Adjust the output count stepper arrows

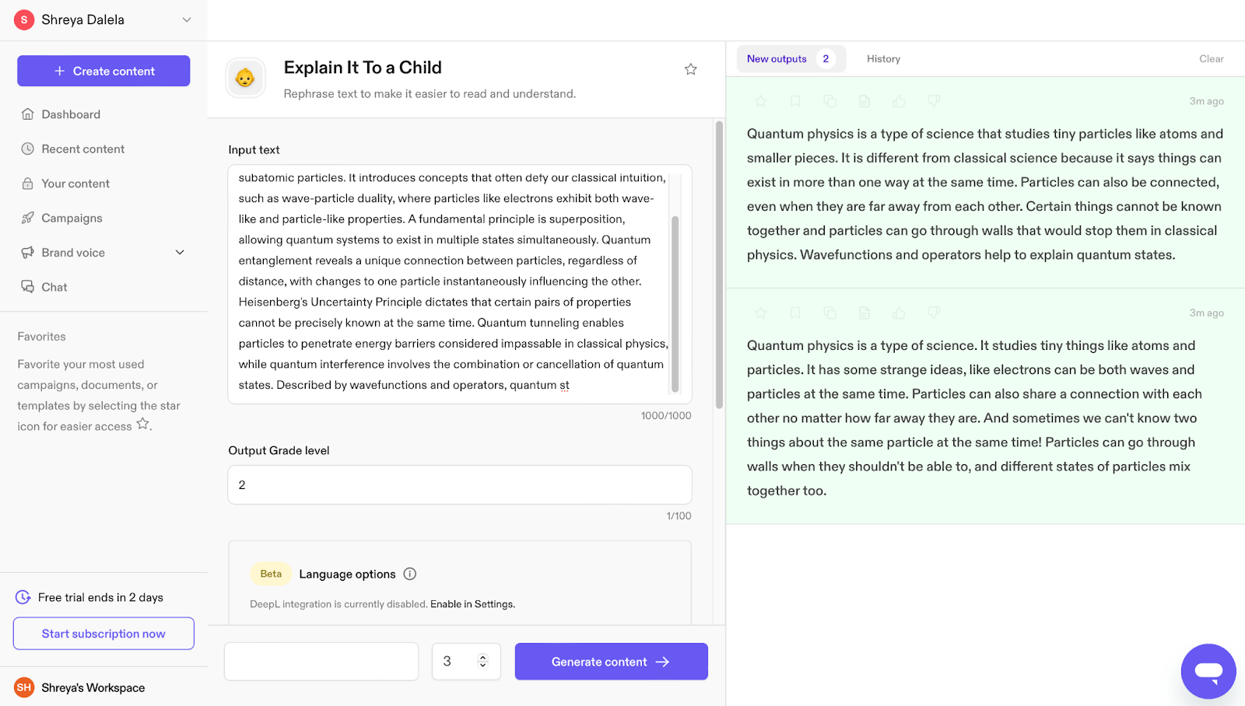pyautogui.click(x=482, y=662)
